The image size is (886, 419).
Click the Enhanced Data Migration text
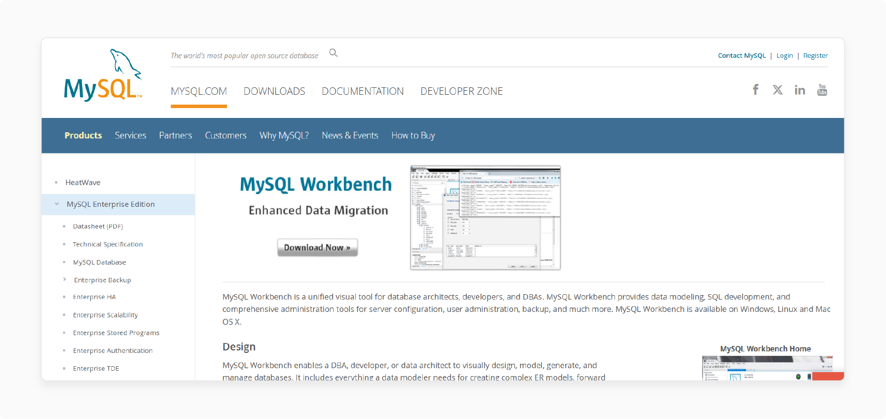pos(318,211)
